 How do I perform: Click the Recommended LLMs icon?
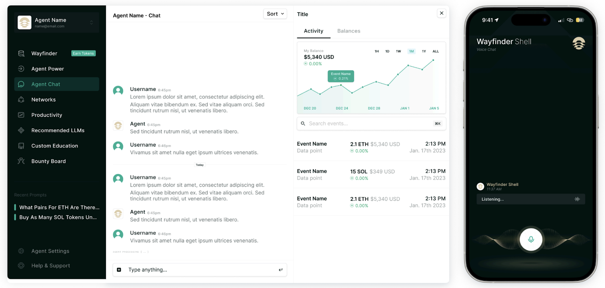(21, 130)
